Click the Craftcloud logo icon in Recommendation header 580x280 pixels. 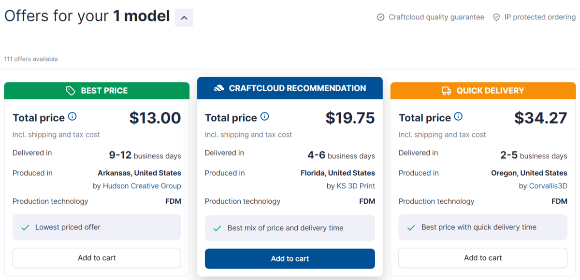[x=219, y=88]
